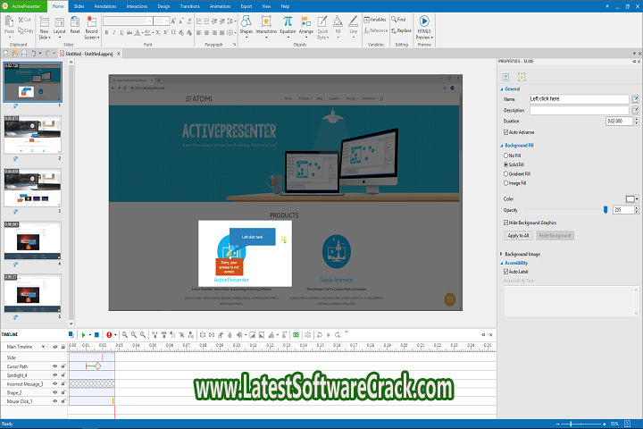
Task: Collapse the General properties section
Action: click(x=503, y=89)
